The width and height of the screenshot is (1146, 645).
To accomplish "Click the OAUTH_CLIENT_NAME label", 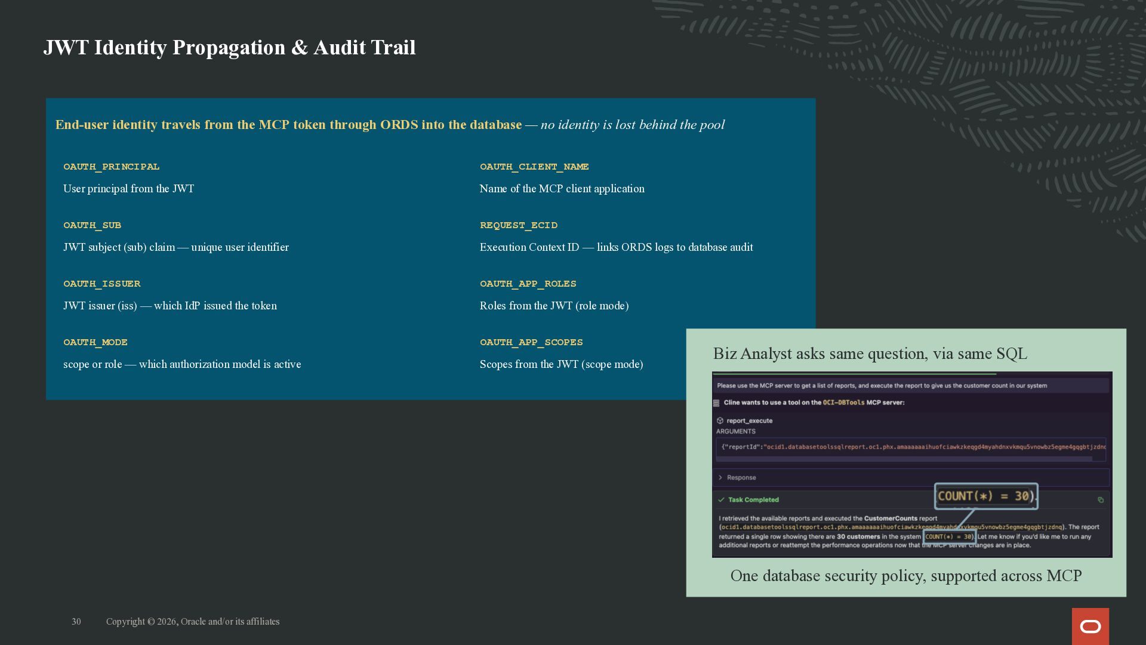I will 534,167.
